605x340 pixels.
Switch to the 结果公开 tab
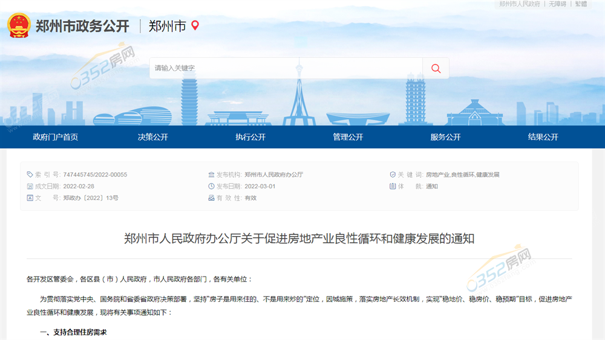tap(543, 137)
